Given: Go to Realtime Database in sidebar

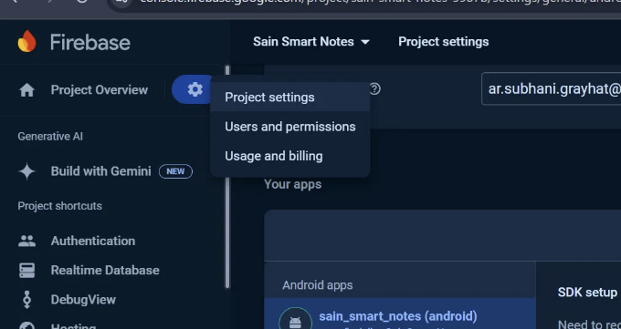Looking at the screenshot, I should coord(105,270).
